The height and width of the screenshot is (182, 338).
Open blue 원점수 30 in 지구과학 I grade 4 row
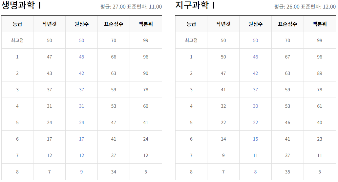[255, 106]
